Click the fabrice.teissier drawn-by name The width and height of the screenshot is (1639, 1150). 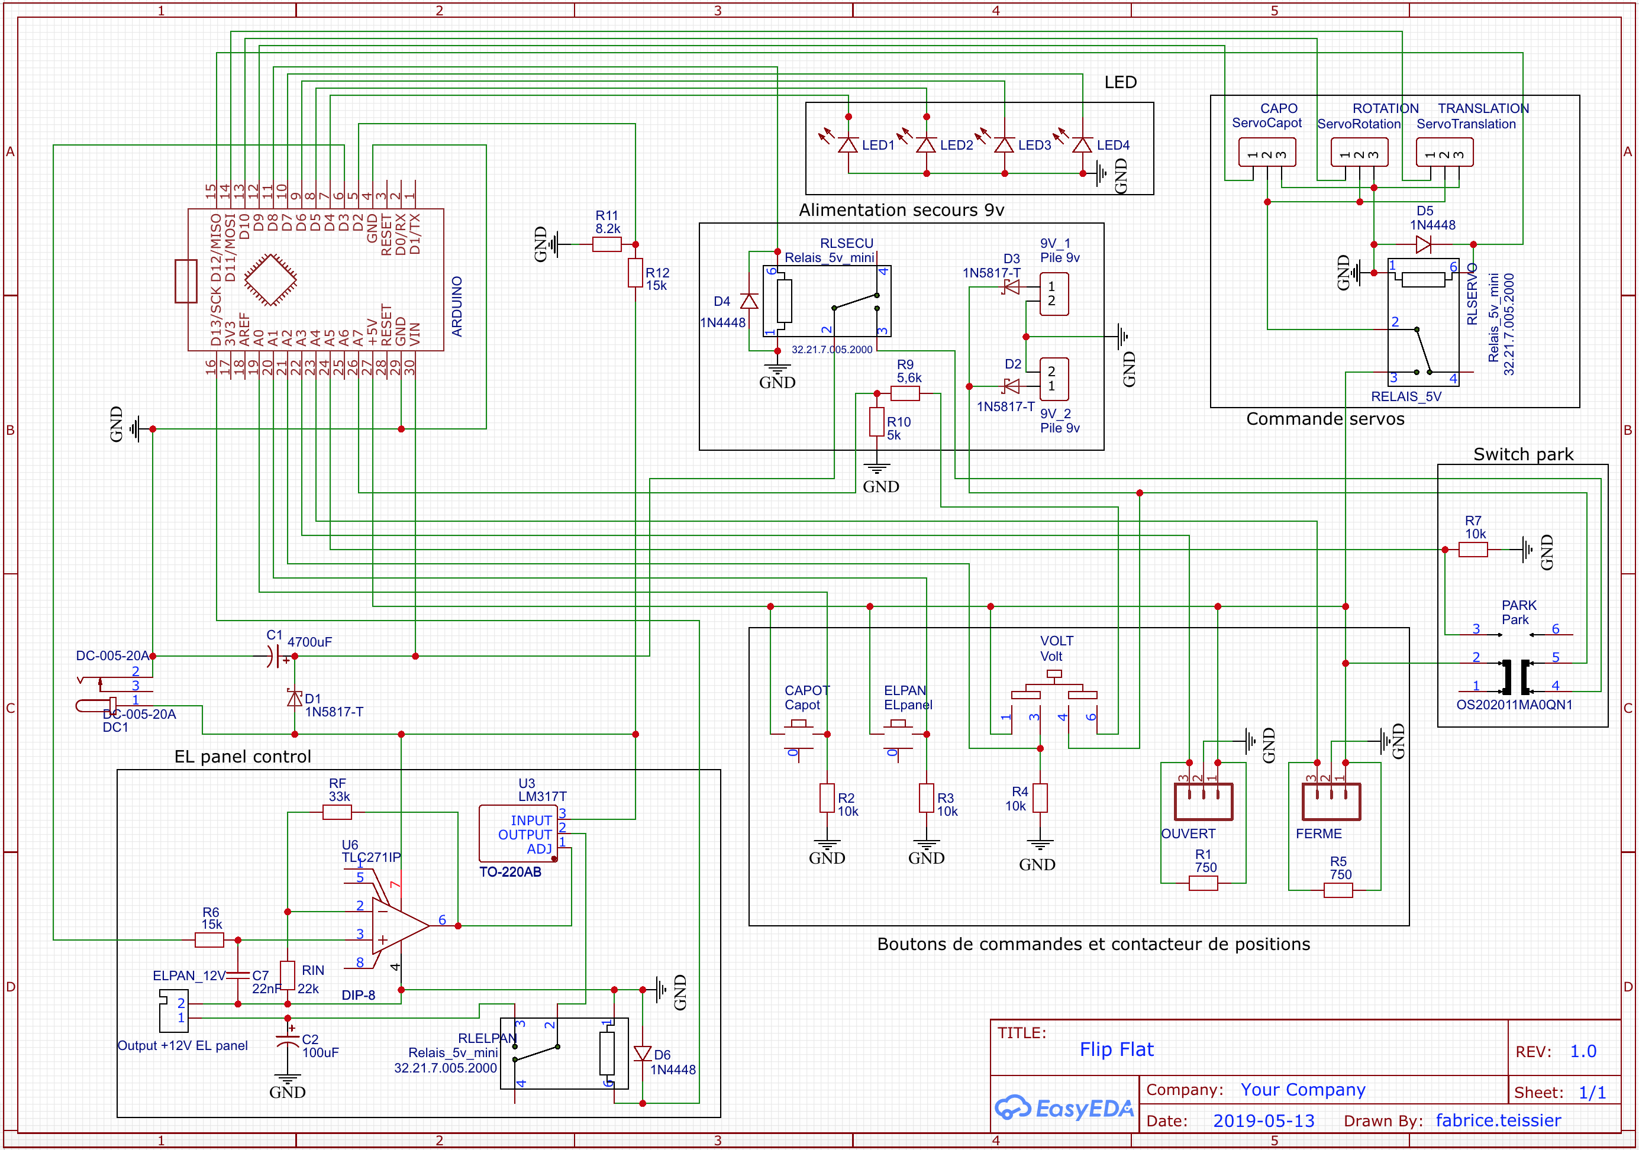(1498, 1120)
